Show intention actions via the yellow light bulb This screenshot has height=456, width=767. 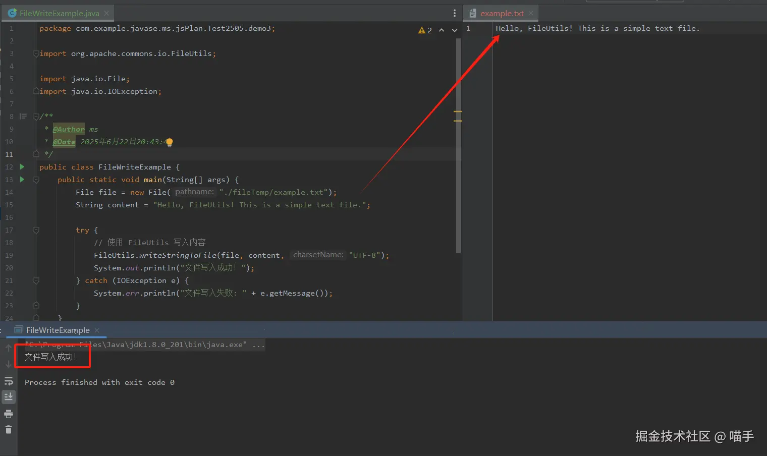point(170,142)
